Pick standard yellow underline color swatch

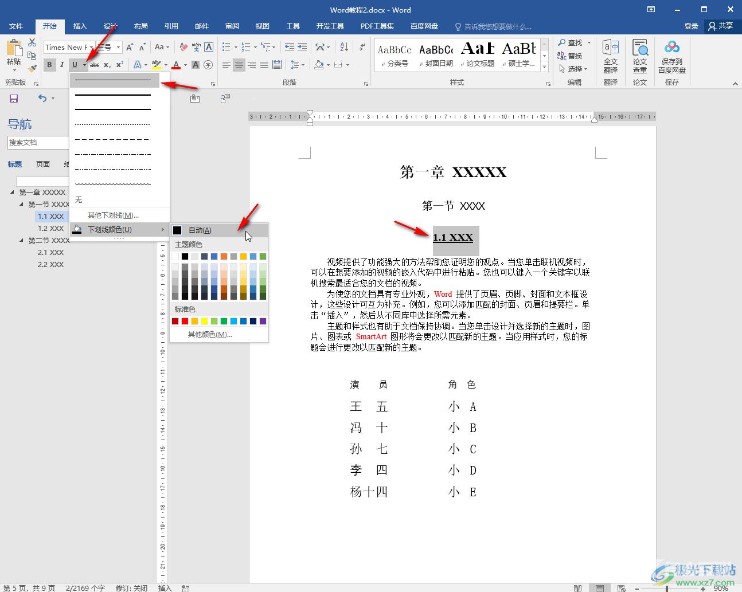tap(204, 321)
